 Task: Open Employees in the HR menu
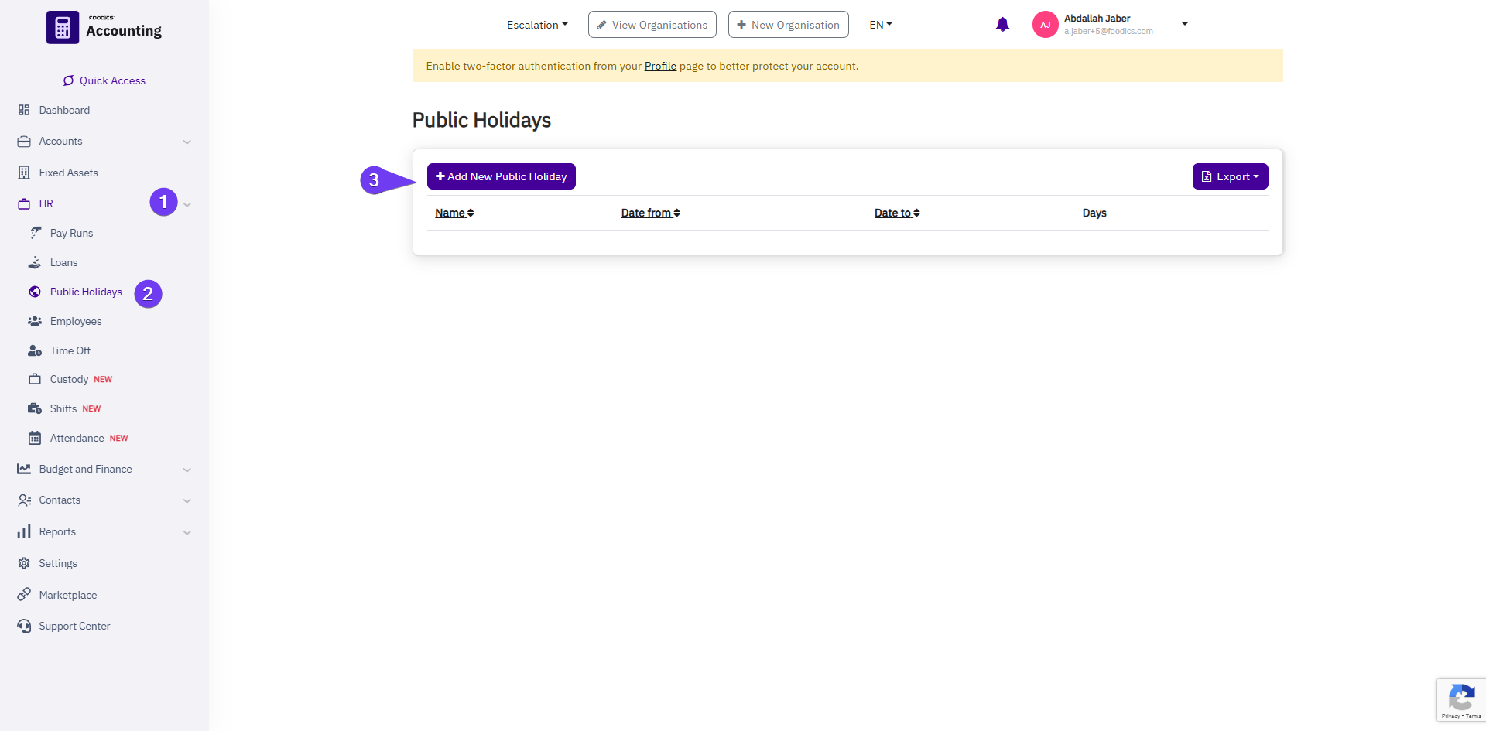click(x=76, y=321)
